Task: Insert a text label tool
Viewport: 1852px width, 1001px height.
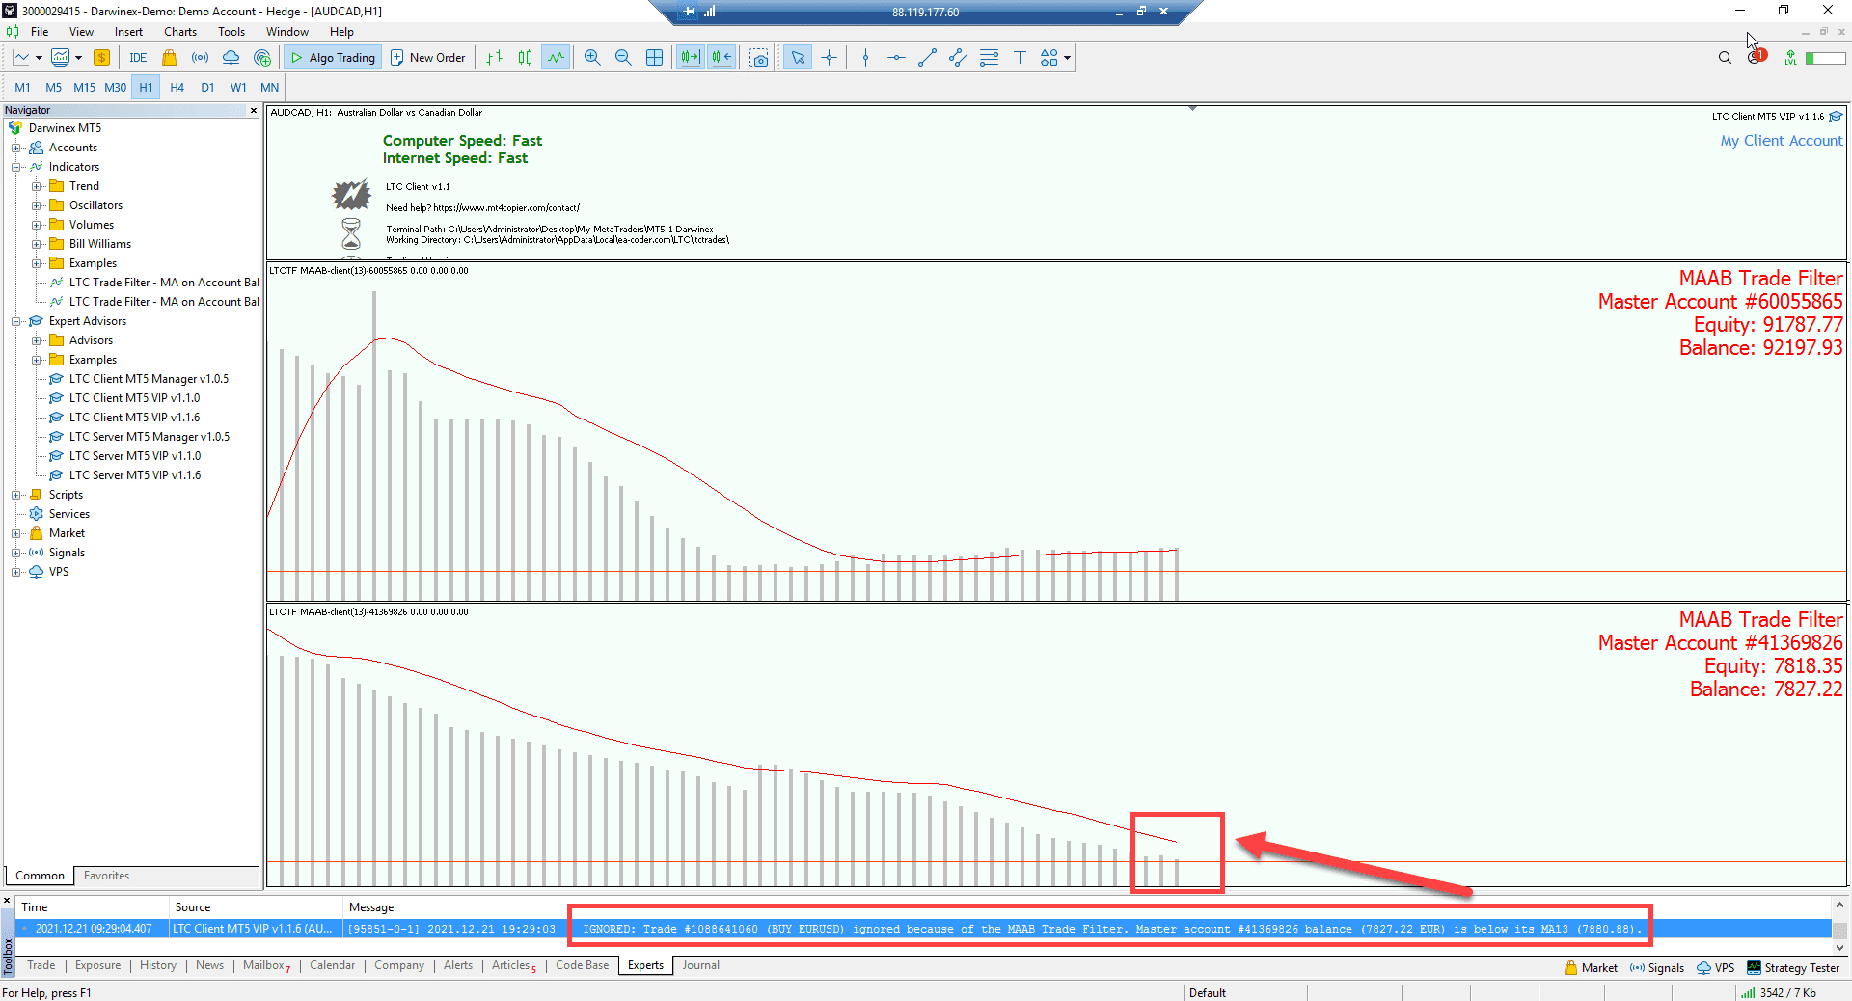Action: tap(1020, 58)
